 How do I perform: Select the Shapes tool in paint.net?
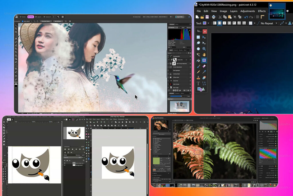pyautogui.click(x=201, y=89)
